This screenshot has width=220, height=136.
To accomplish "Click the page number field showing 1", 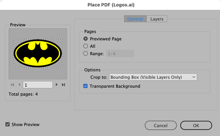I will pyautogui.click(x=38, y=85).
